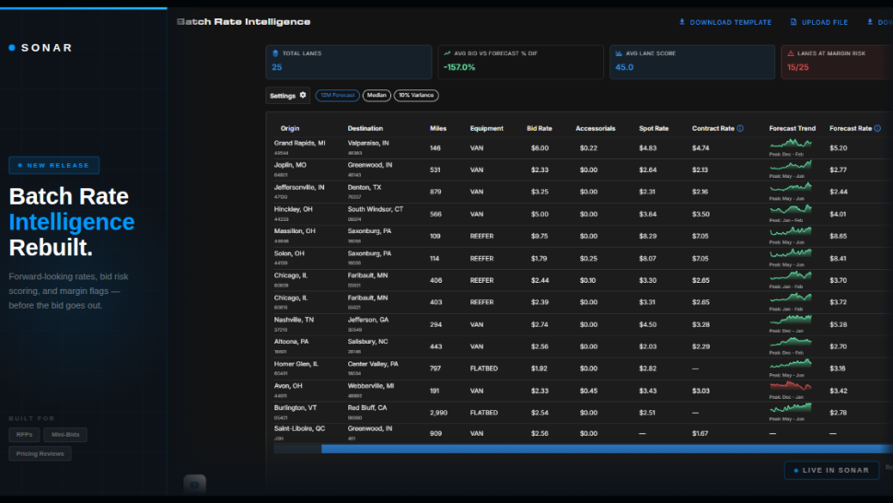Sort by the Destination column header
Viewport: 893px width, 503px height.
365,128
